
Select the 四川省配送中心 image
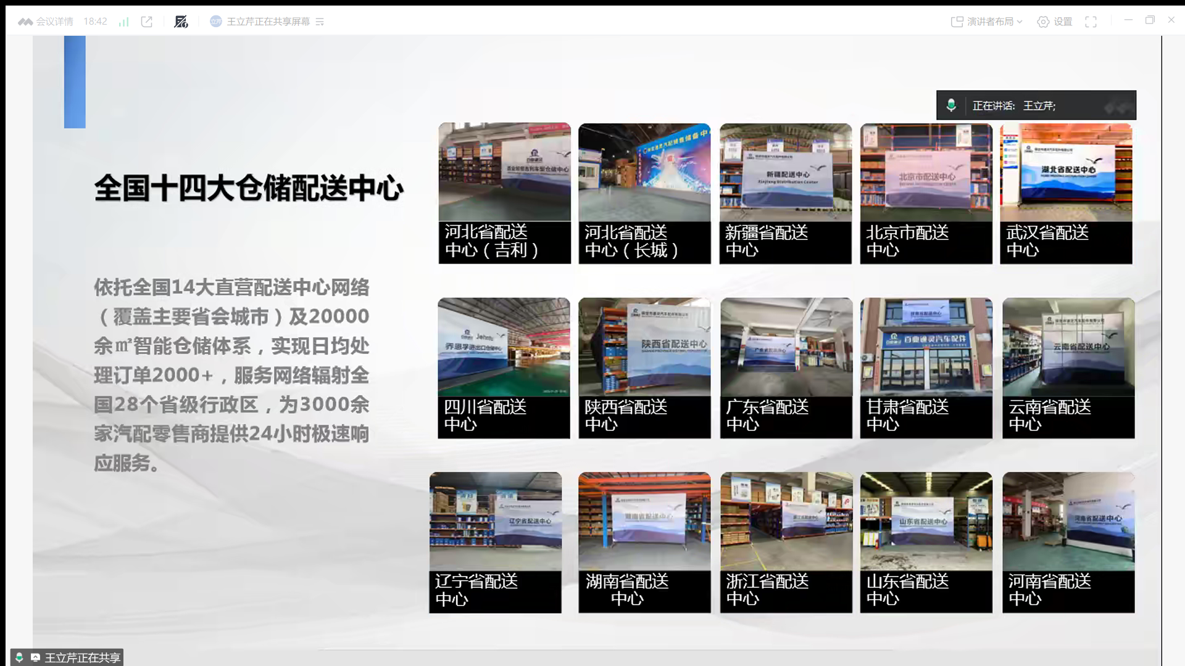click(x=504, y=347)
